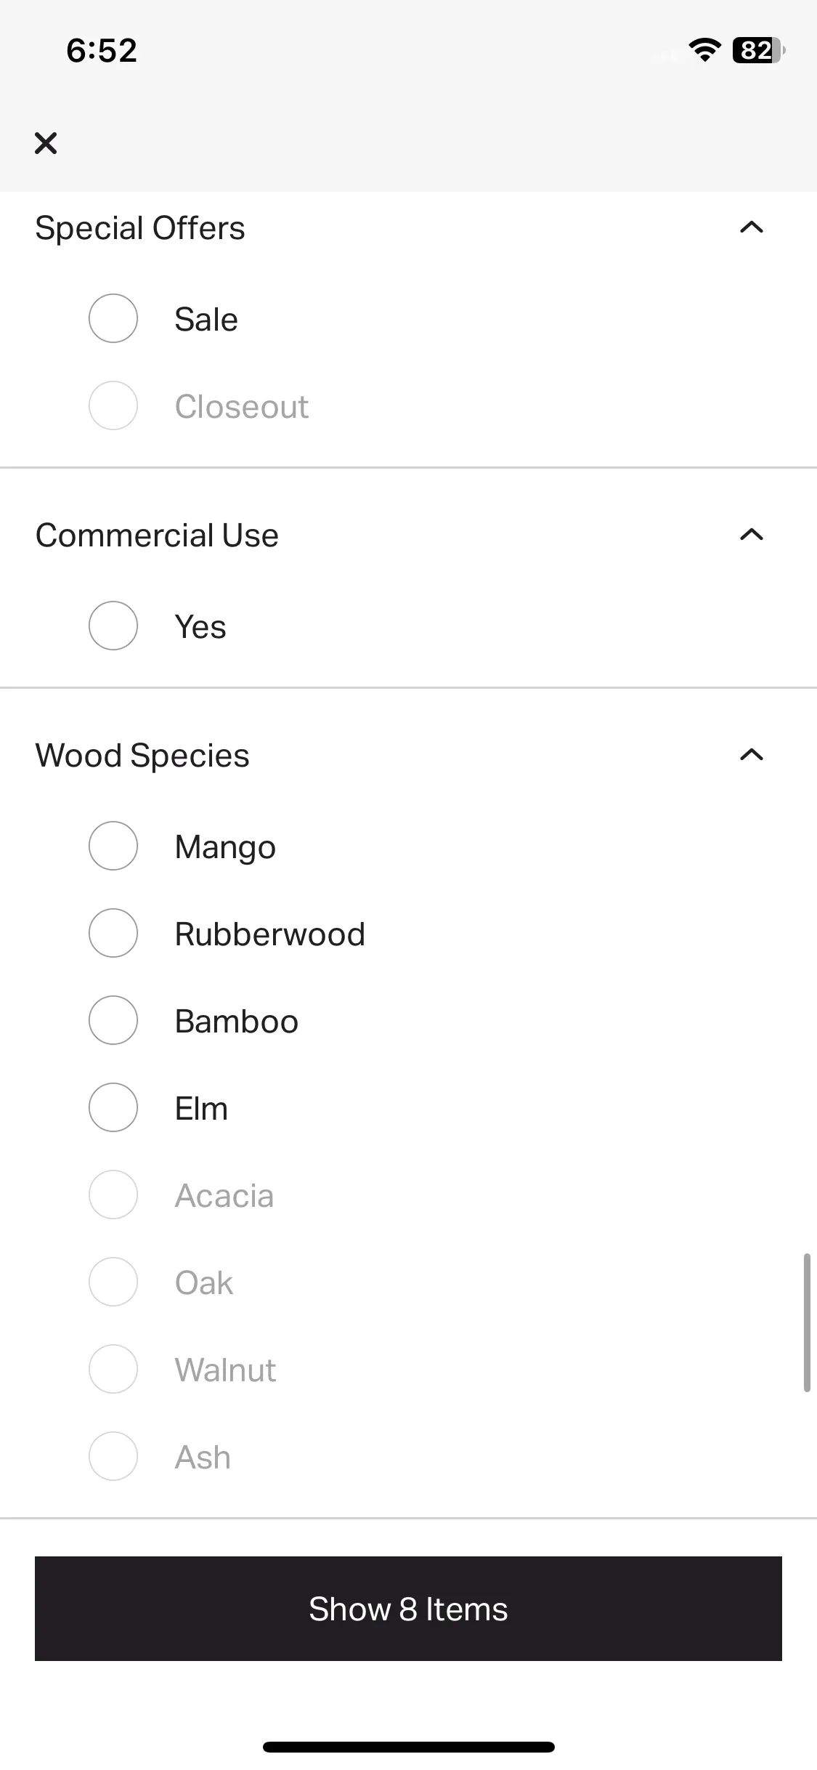Tap the Show 8 Items button

(x=408, y=1609)
